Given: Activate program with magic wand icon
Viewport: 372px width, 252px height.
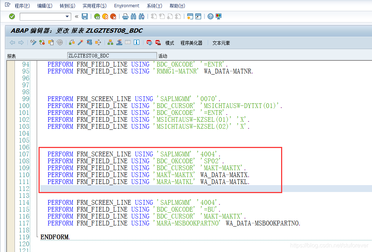Looking at the screenshot, I should pyautogui.click(x=81, y=43).
